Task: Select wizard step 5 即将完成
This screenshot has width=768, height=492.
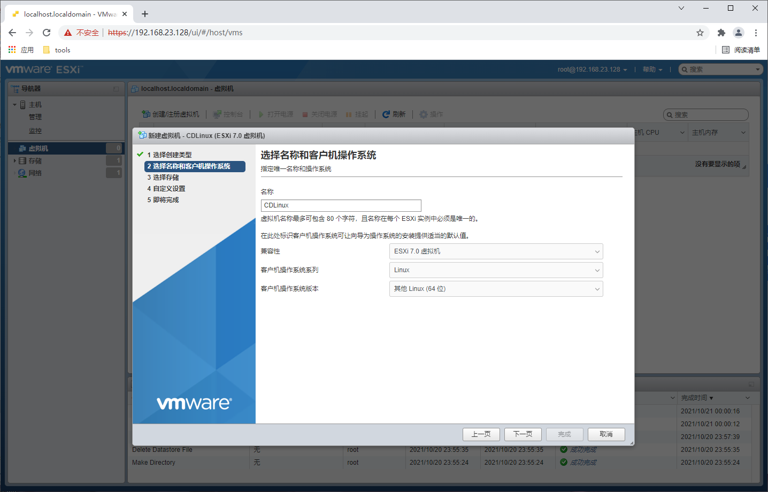Action: 163,200
